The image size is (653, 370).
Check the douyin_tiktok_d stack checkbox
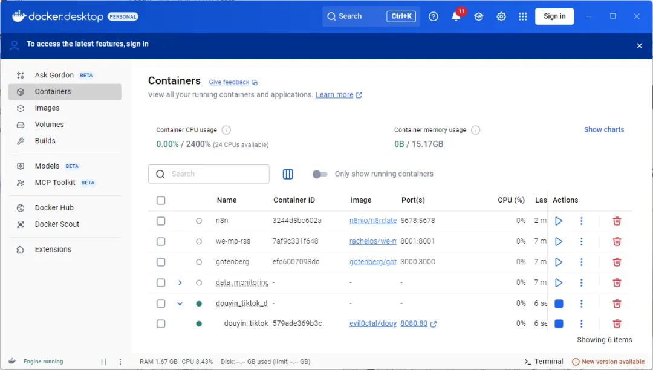161,303
